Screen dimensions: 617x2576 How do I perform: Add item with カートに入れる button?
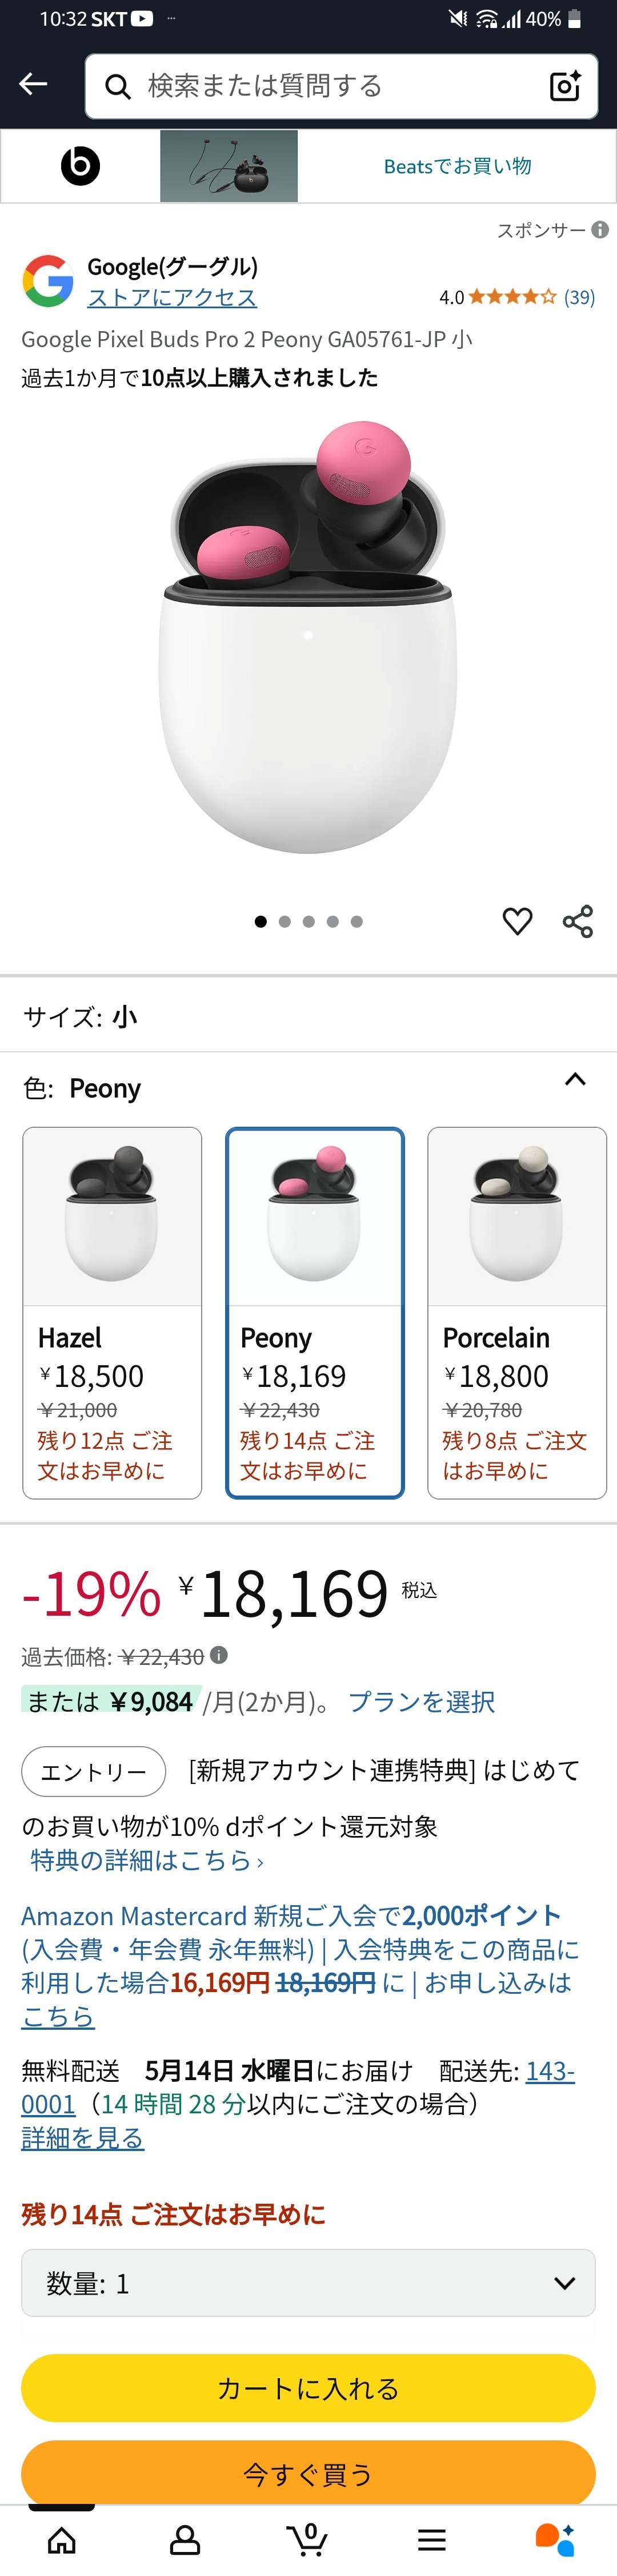(x=308, y=2388)
